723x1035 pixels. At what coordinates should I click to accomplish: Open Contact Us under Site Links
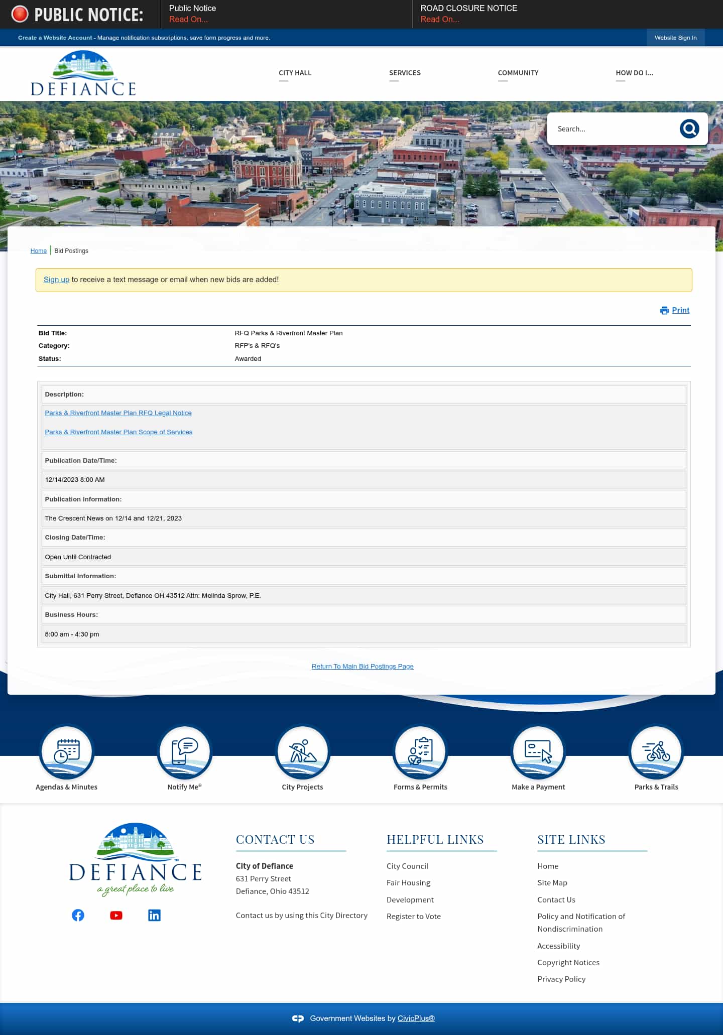point(556,899)
